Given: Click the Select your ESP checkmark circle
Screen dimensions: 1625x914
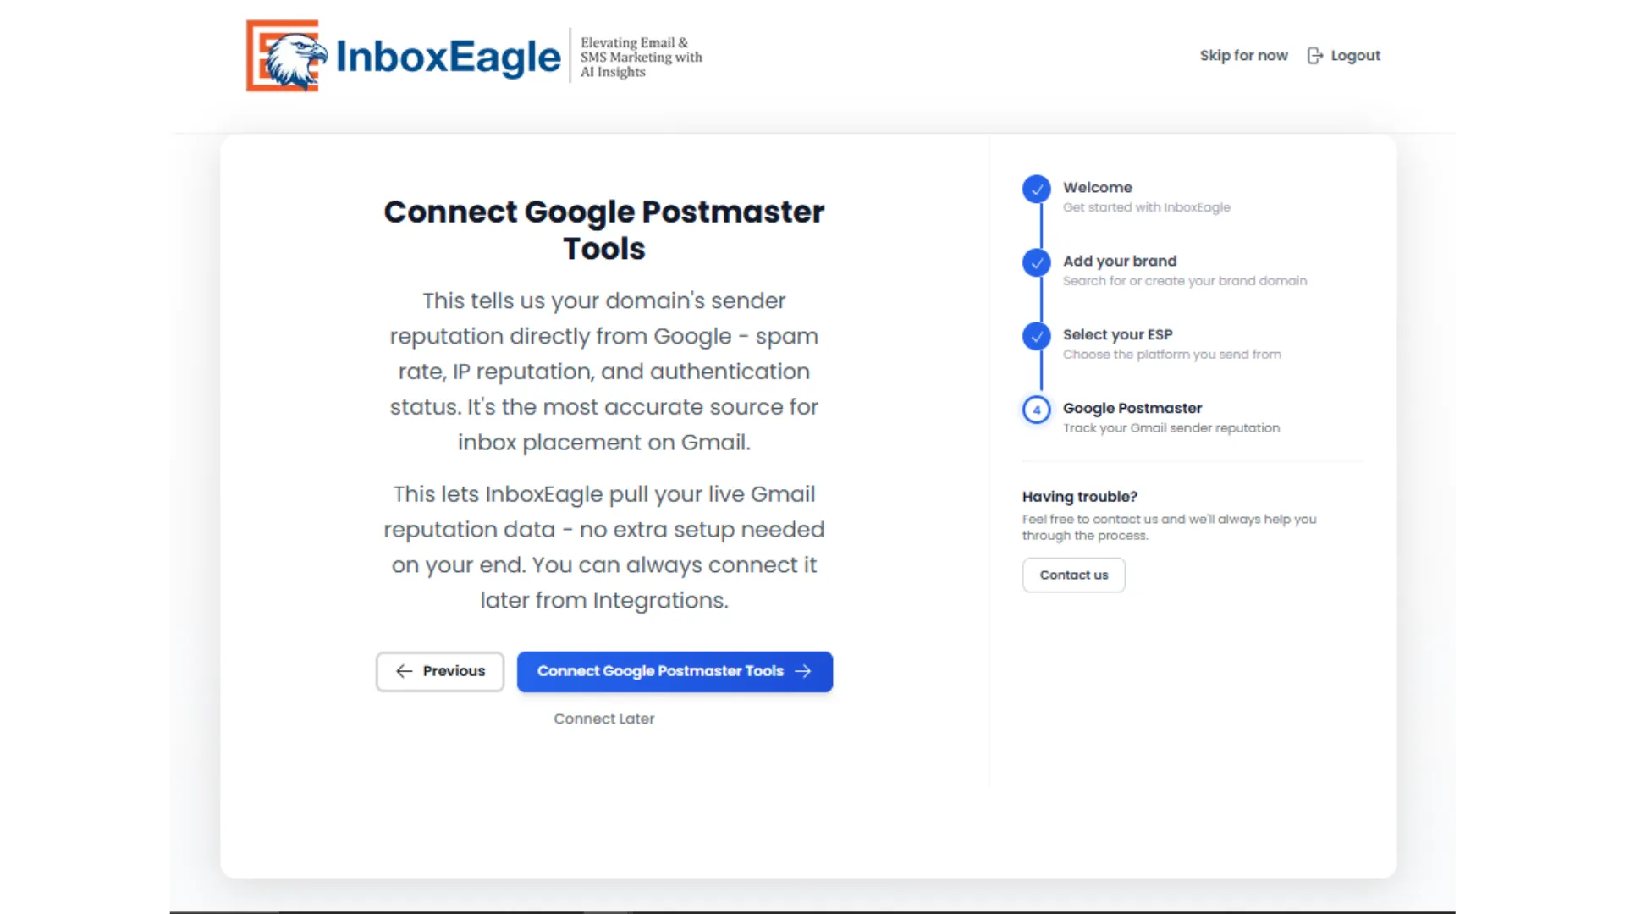Looking at the screenshot, I should (x=1036, y=336).
